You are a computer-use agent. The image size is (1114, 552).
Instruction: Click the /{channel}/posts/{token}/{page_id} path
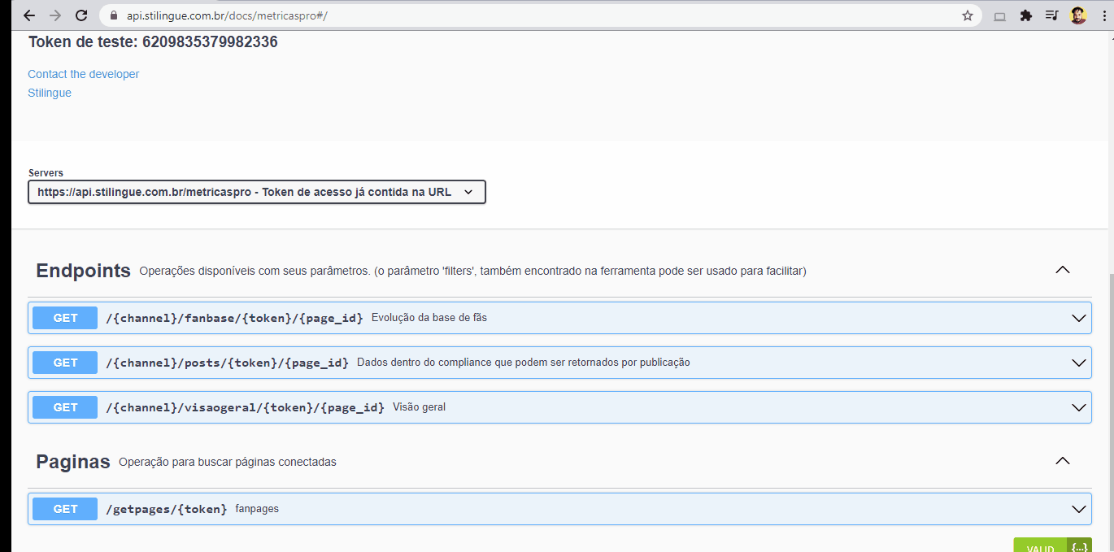(228, 363)
